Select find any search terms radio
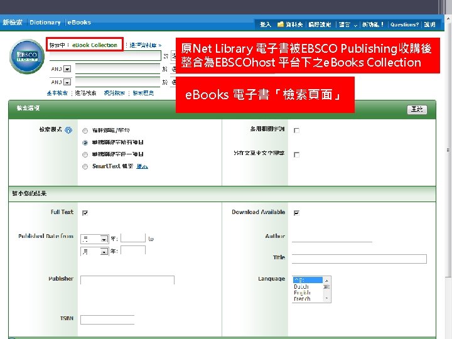The width and height of the screenshot is (452, 339). [85, 154]
